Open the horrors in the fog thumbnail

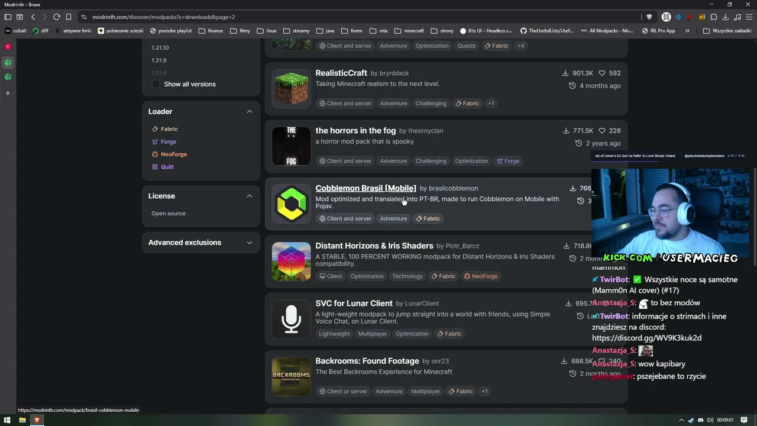[x=291, y=146]
